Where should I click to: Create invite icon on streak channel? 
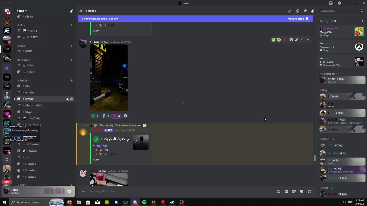(67, 99)
